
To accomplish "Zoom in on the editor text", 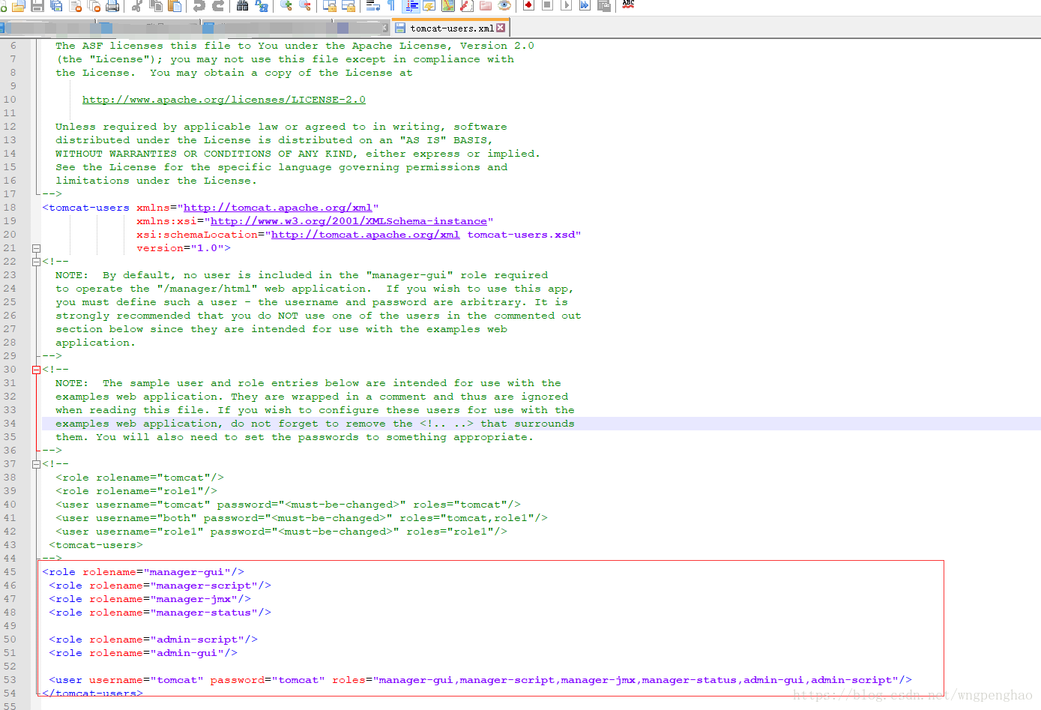I will (x=286, y=6).
